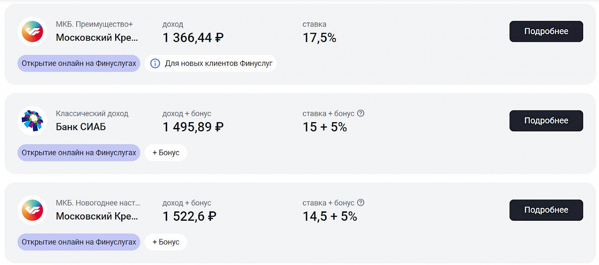Click Открытие онлайн tag in first card
This screenshot has height=265, width=599.
pyautogui.click(x=79, y=64)
